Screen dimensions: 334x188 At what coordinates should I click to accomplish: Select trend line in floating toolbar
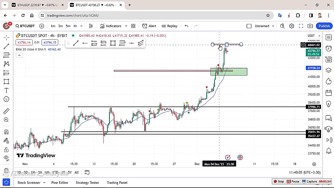coord(76,43)
